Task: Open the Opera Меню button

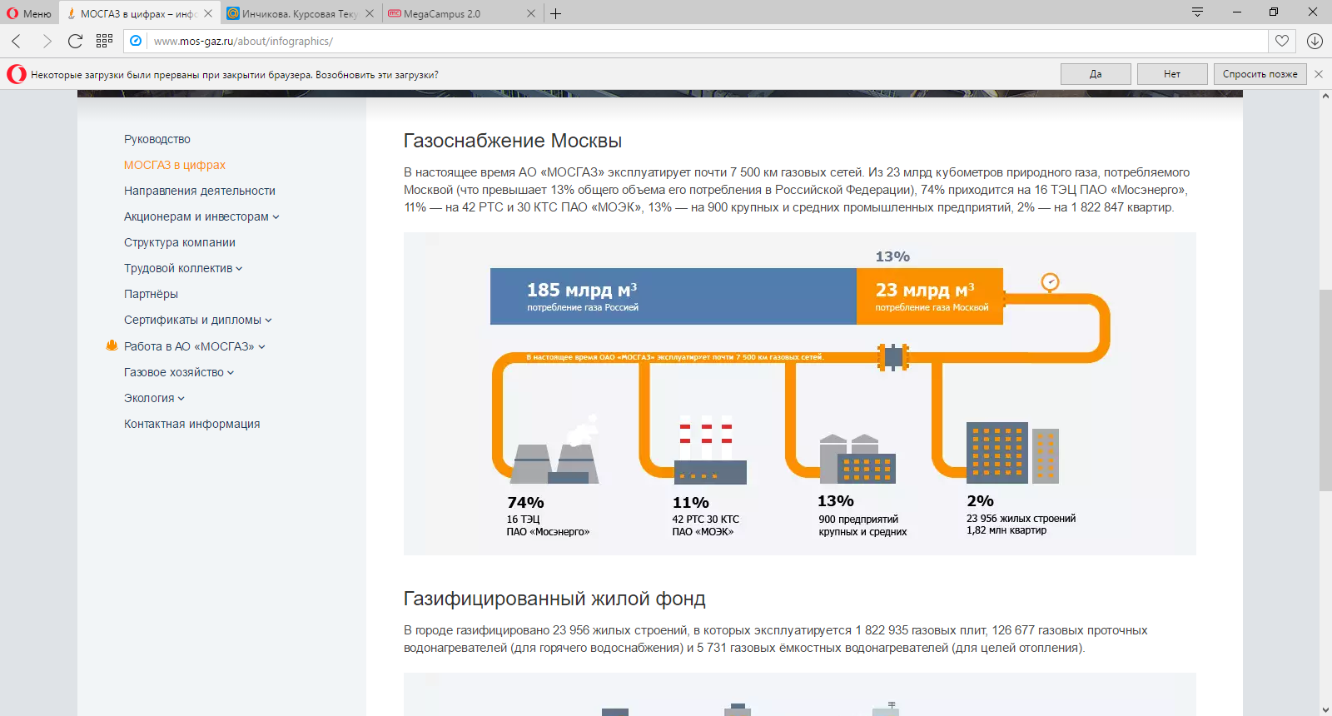Action: pos(29,13)
